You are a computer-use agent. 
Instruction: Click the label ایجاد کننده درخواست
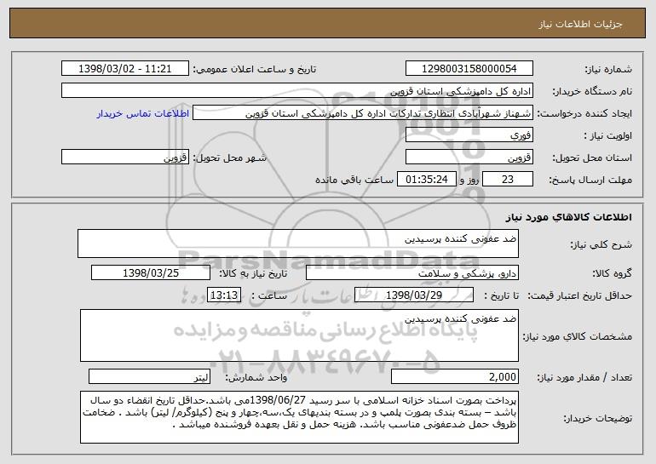584,114
